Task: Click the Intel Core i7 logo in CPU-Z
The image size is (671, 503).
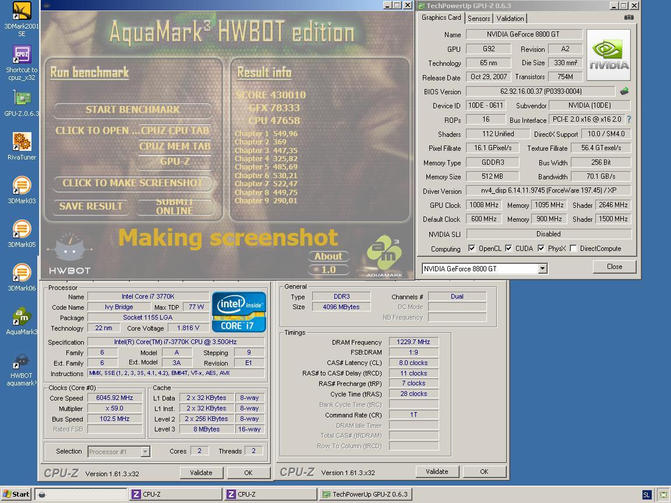Action: tap(239, 312)
